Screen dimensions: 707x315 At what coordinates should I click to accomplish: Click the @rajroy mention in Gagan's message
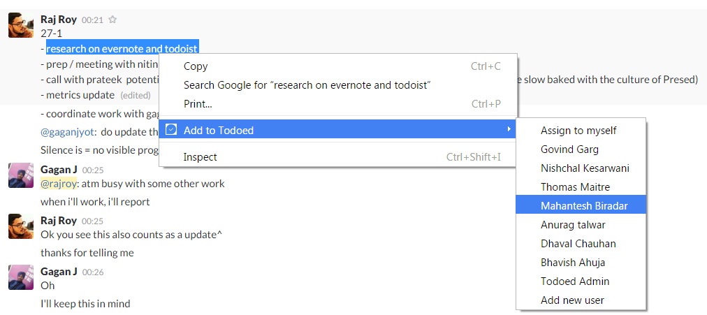(x=58, y=184)
